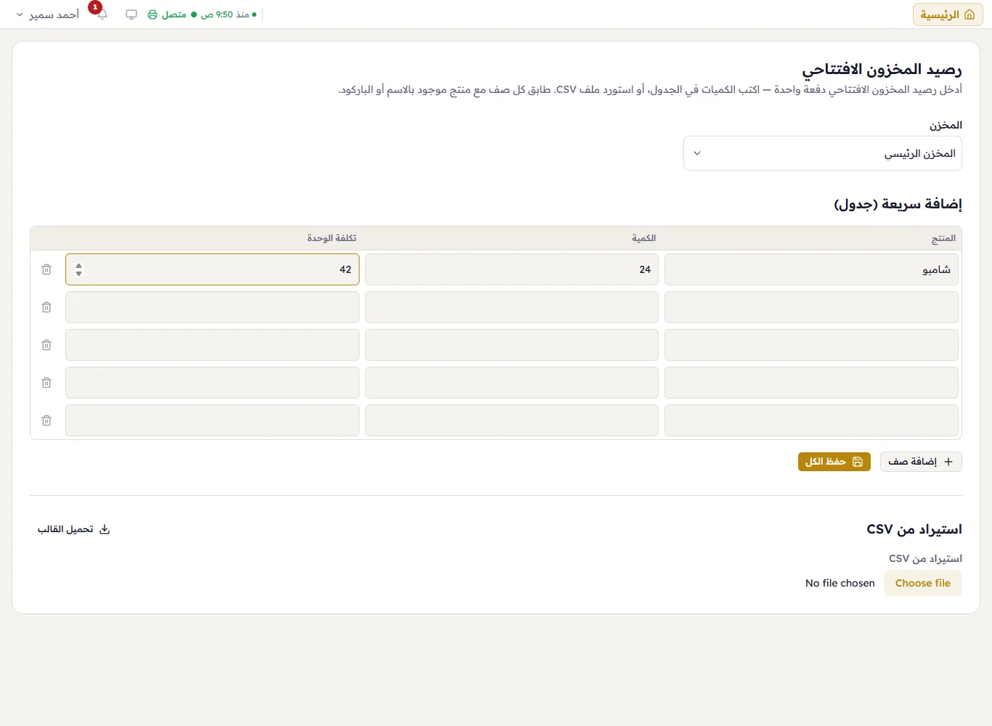Delete the شامبو row with trash icon

[46, 269]
